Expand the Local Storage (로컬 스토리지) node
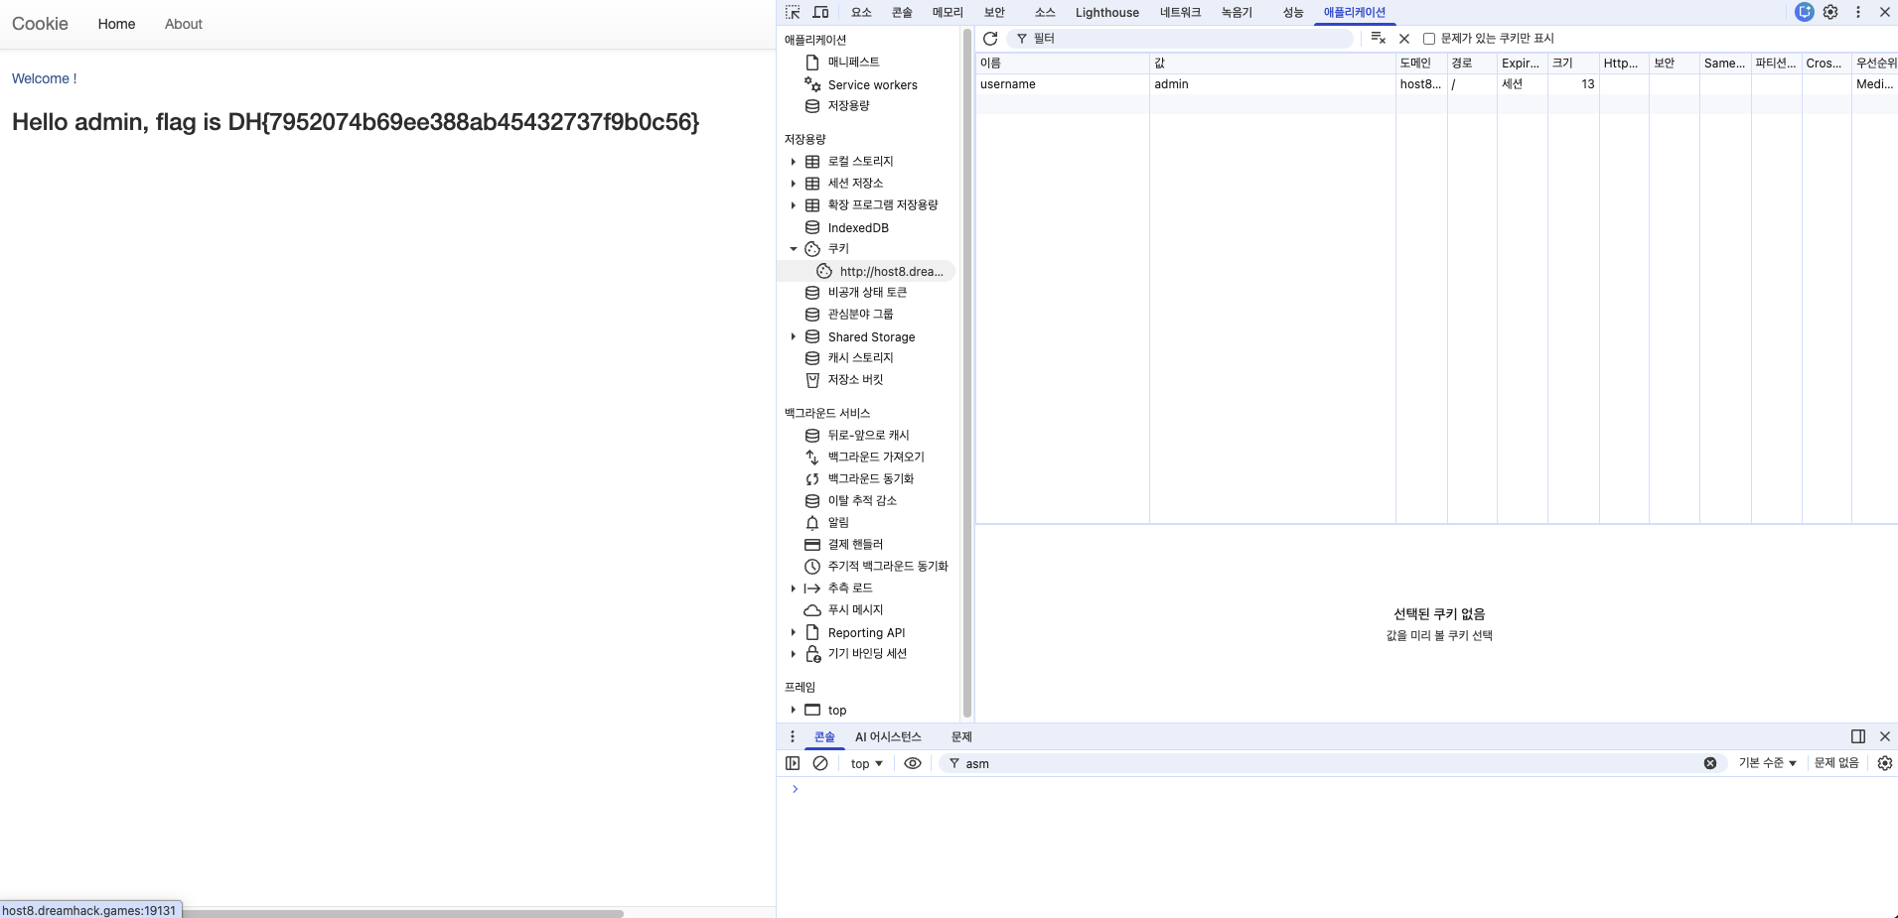1898x918 pixels. tap(794, 162)
